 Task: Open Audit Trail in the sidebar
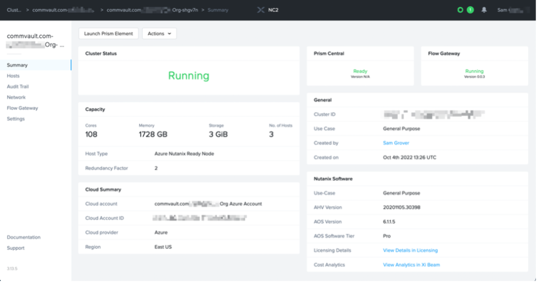click(x=18, y=86)
